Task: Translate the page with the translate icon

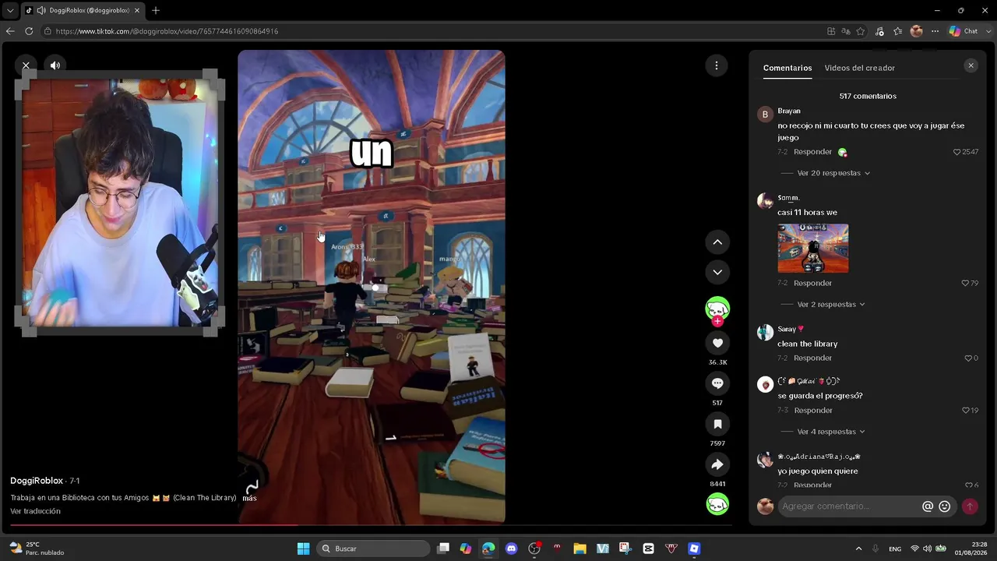Action: point(846,31)
